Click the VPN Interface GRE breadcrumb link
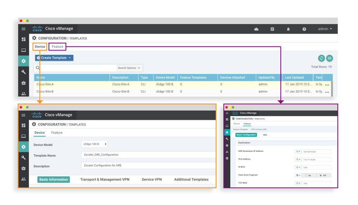 click(259, 129)
